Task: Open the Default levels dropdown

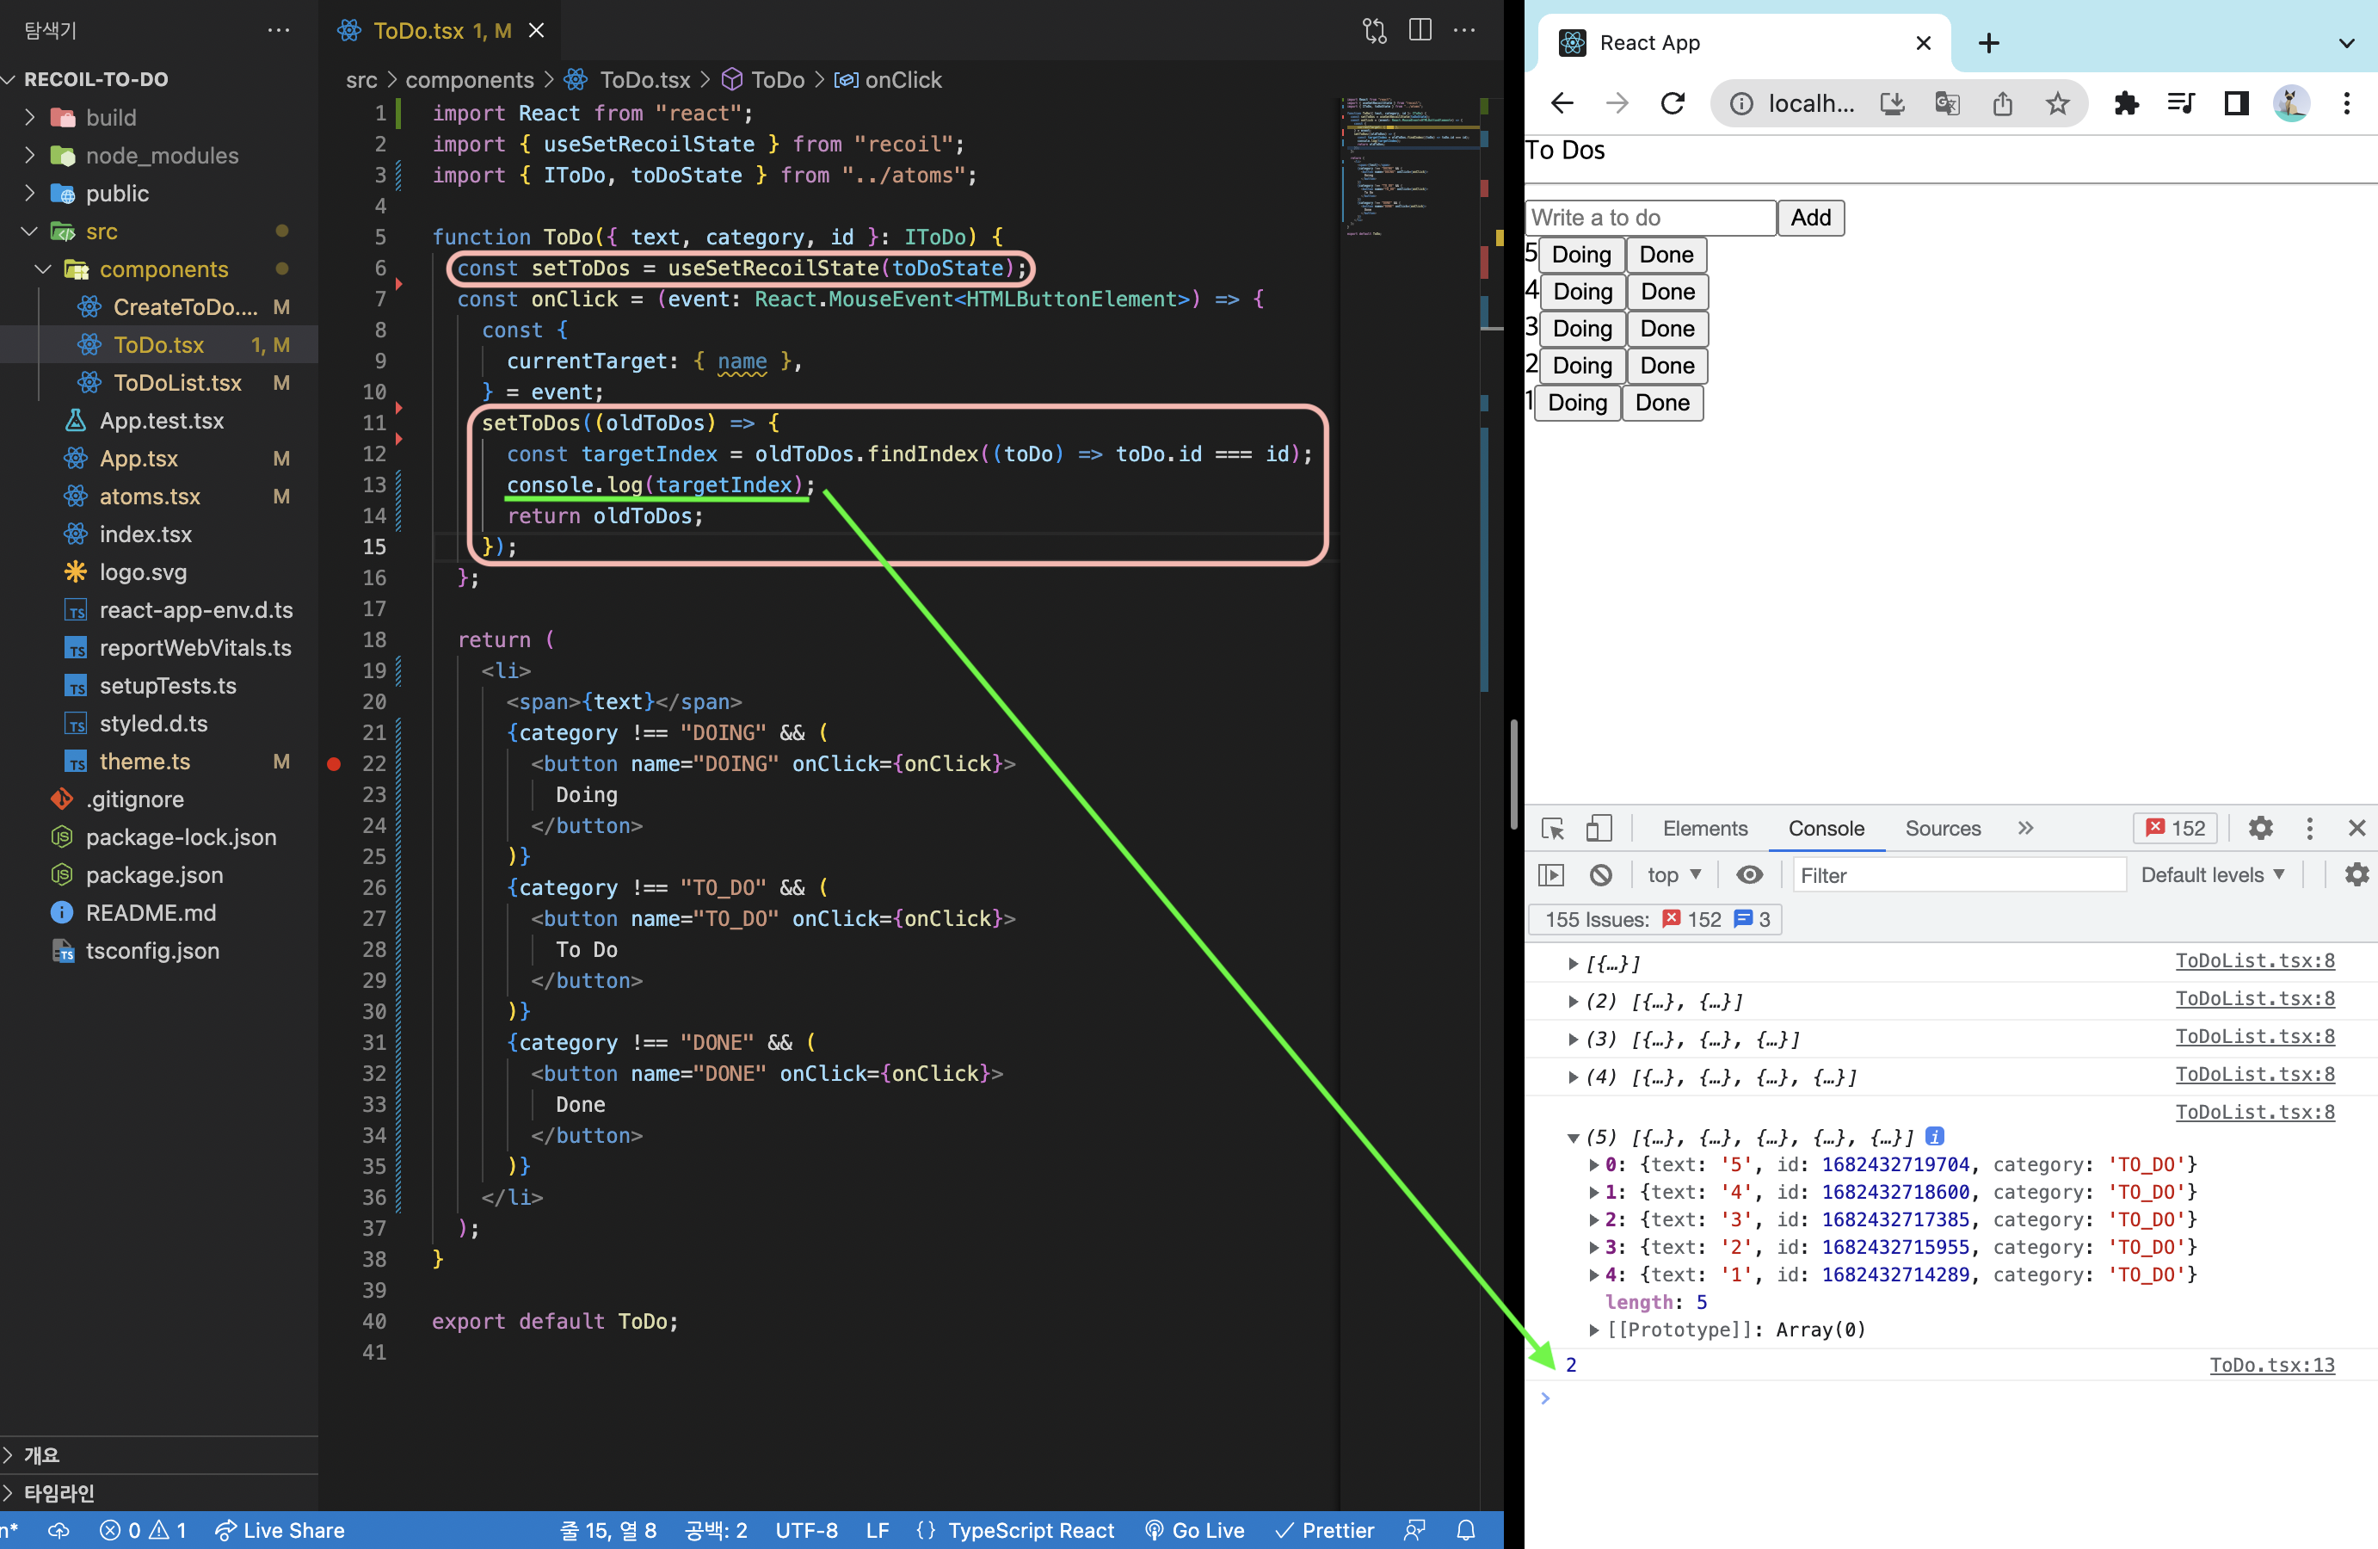Action: point(2211,875)
